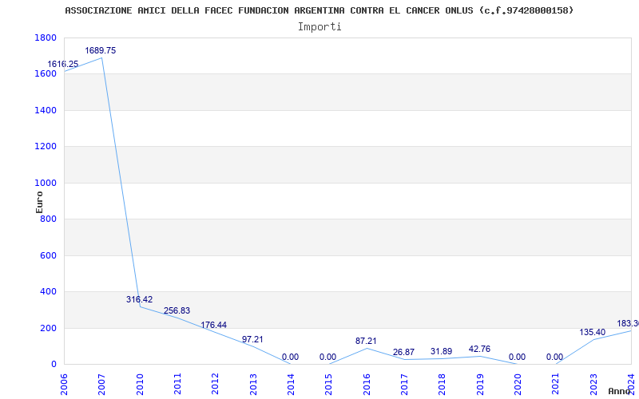This screenshot has height=399, width=639.
Task: Select the 316.42 data point label
Action: coord(139,300)
